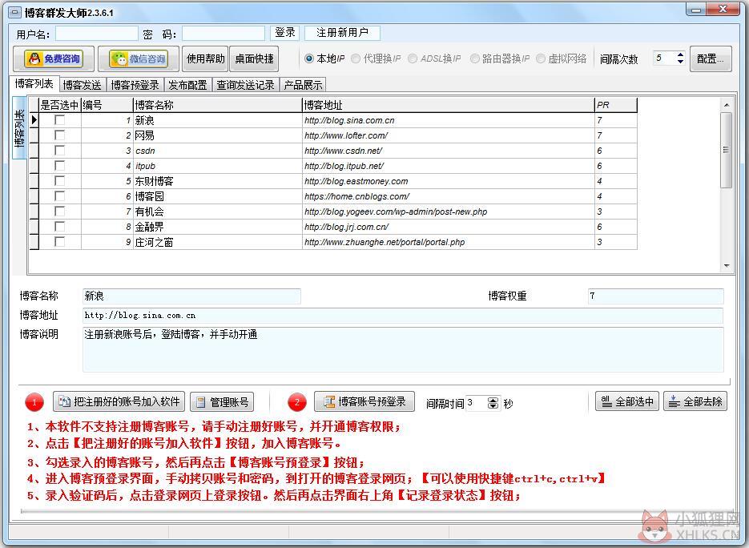Viewport: 749px width, 548px height.
Task: Sort by 博客名称 column header
Action: coord(217,105)
